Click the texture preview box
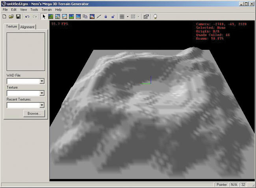 point(26,52)
